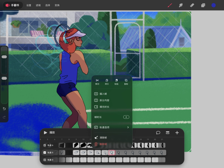Adjust the upper brush size slider handle
This screenshot has width=224, height=168.
pos(4,57)
